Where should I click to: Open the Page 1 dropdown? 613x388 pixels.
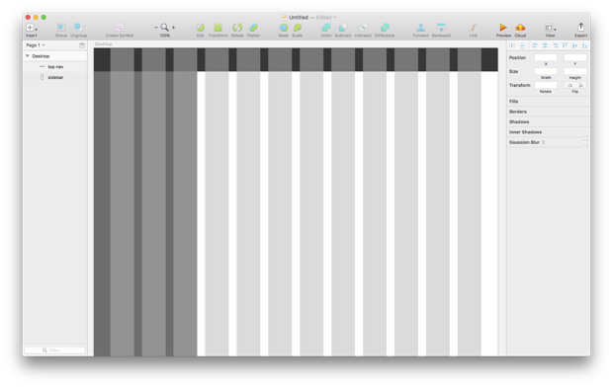click(36, 45)
